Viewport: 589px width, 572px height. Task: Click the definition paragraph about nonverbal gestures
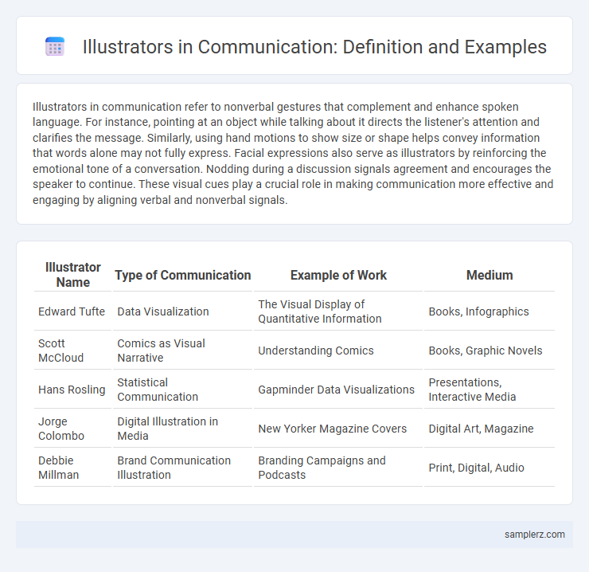click(x=293, y=153)
